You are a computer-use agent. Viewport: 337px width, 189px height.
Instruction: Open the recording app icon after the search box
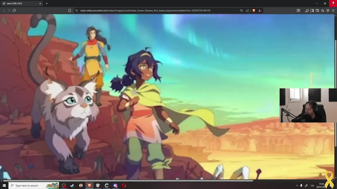tap(64, 186)
